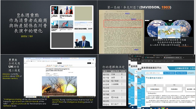
Task: Open the 再生醫療產業鏈簡介 heading
Action: [154, 78]
